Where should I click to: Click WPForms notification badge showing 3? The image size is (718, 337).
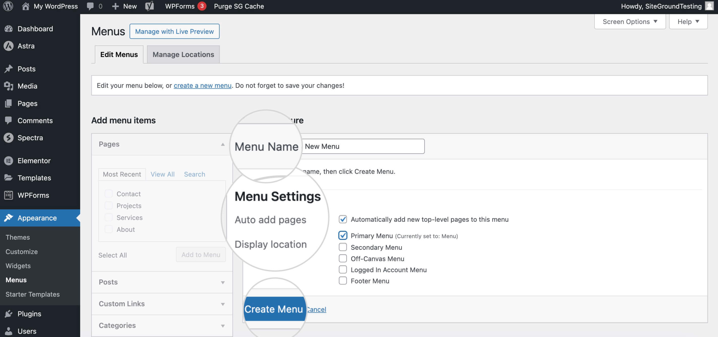[x=202, y=6]
